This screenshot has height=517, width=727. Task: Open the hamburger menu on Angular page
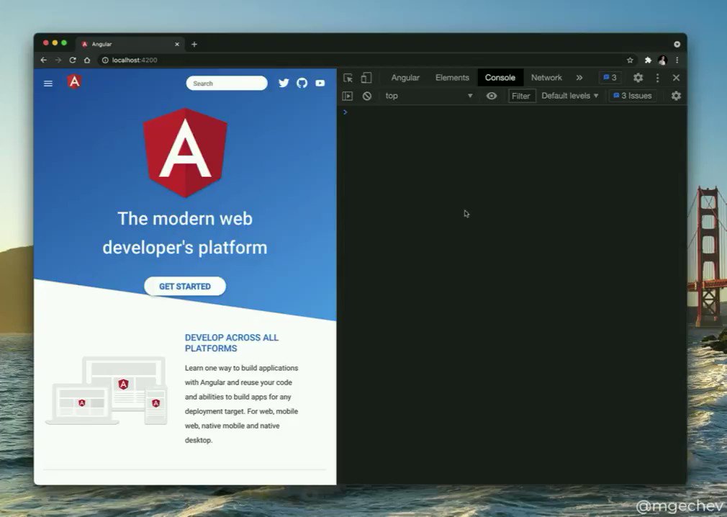[48, 84]
